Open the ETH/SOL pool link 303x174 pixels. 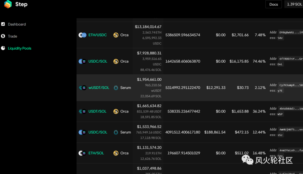(96, 153)
